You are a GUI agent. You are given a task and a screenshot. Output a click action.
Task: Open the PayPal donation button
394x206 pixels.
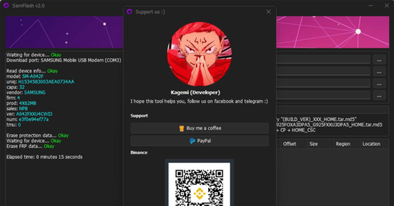pyautogui.click(x=200, y=141)
